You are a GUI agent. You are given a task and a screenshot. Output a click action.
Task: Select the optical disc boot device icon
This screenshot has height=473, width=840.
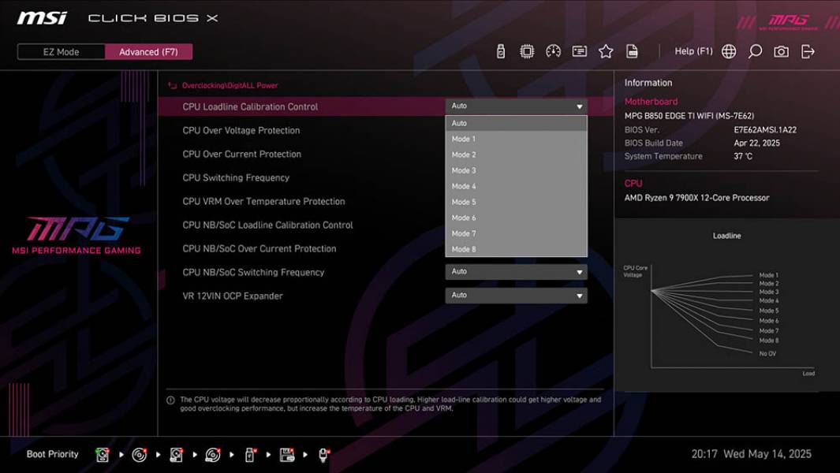[140, 455]
